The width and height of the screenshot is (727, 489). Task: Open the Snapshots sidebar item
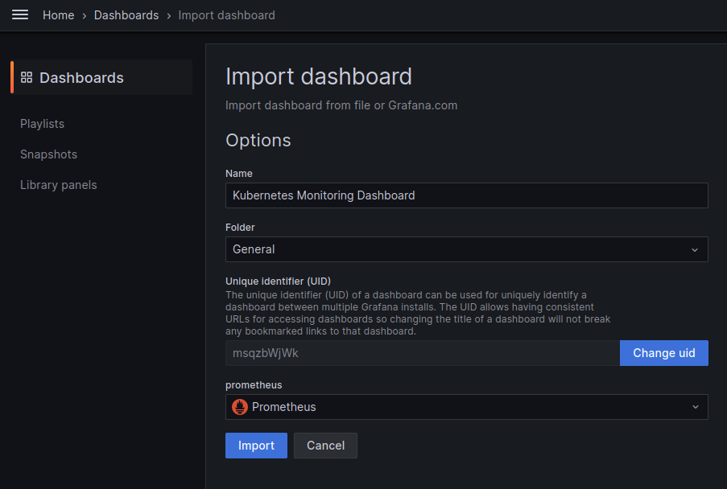pyautogui.click(x=48, y=154)
